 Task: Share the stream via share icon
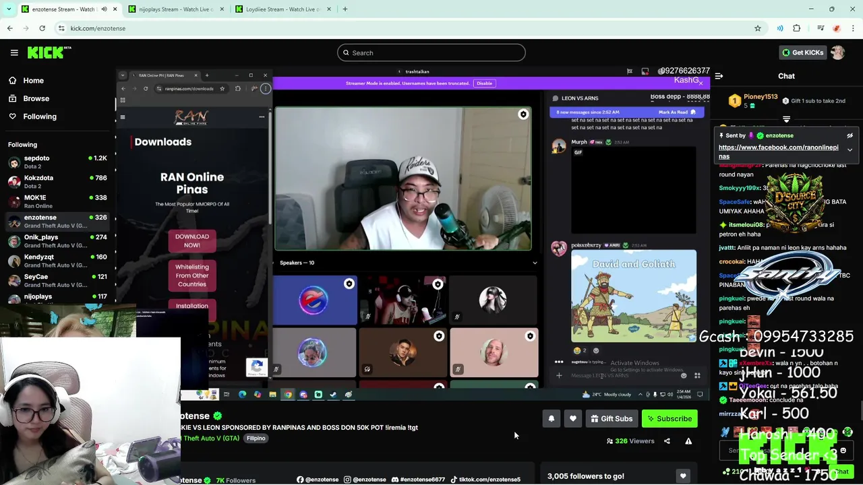tap(667, 441)
